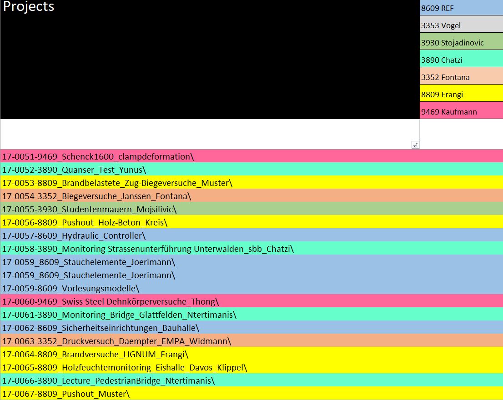Select row 17-0064-8809_Brandversuche_LIGNUM_Frangi
Screen dimensions: 503x400
[x=251, y=354]
